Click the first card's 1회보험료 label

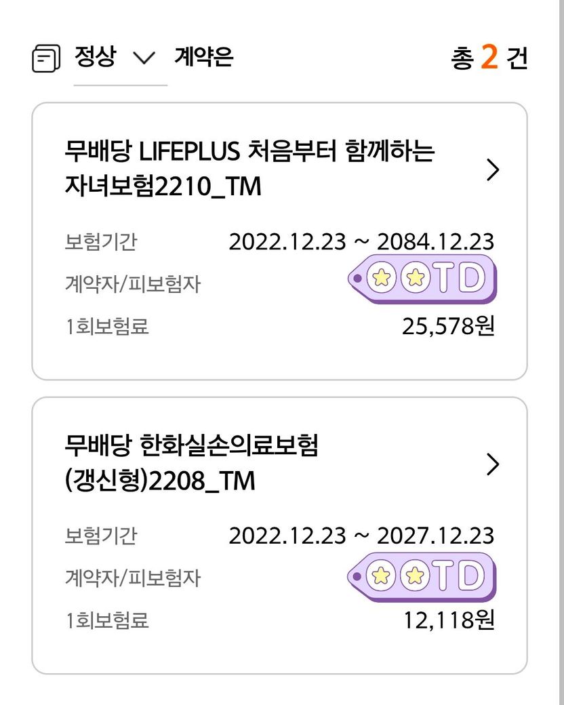107,327
